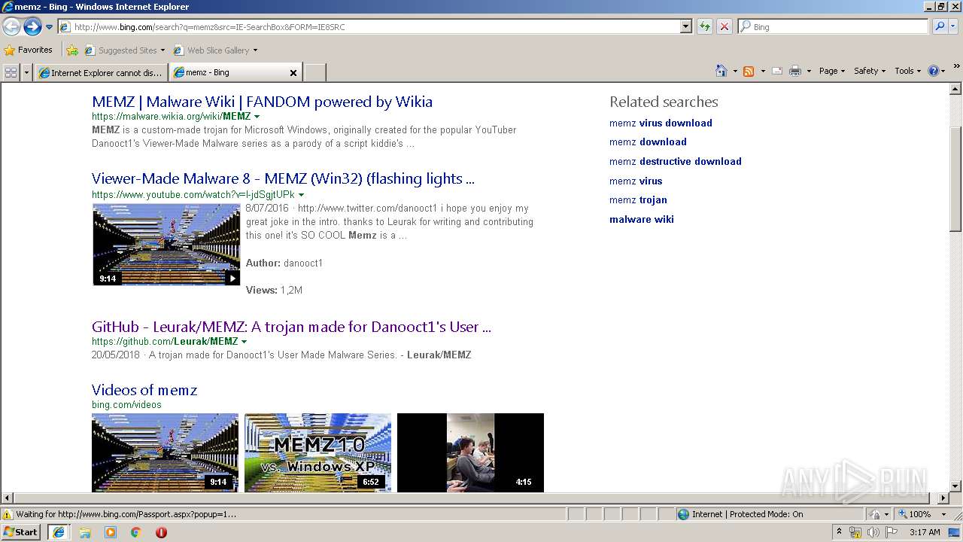Expand the malware.wikia.org URL caret
Screen dimensions: 963x542
click(x=257, y=117)
